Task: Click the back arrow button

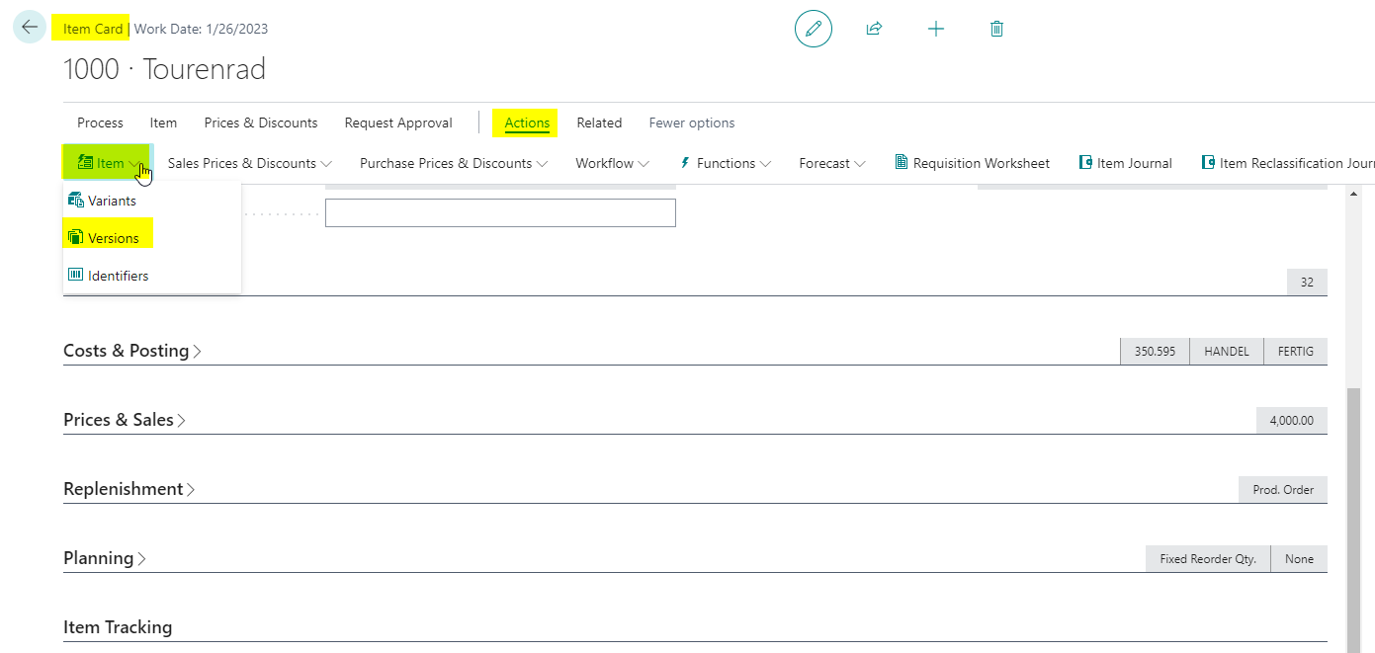Action: (30, 28)
